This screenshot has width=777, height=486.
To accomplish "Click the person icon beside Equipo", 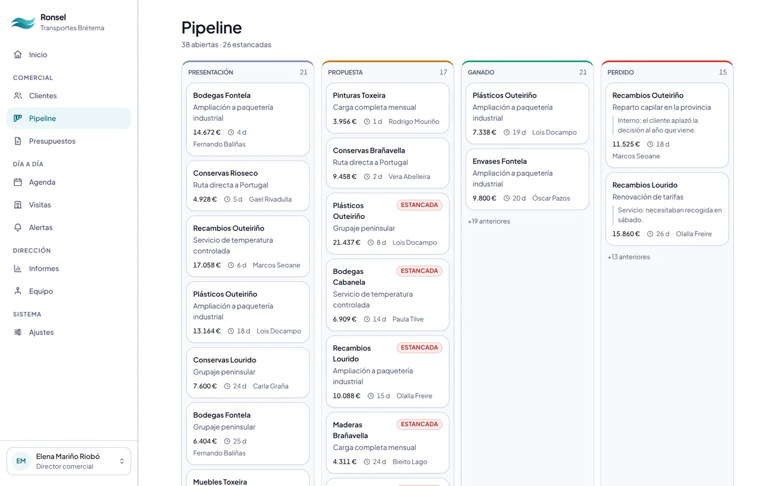I will [x=18, y=291].
